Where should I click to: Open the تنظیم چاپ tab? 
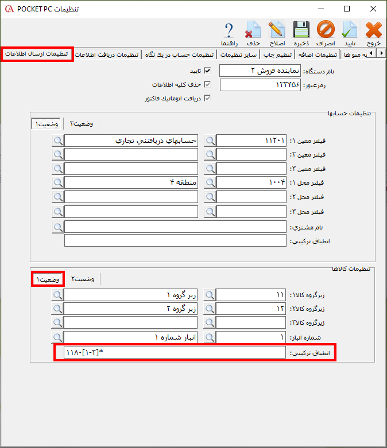pyautogui.click(x=277, y=54)
